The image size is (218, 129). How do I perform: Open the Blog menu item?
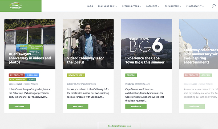(x=90, y=6)
